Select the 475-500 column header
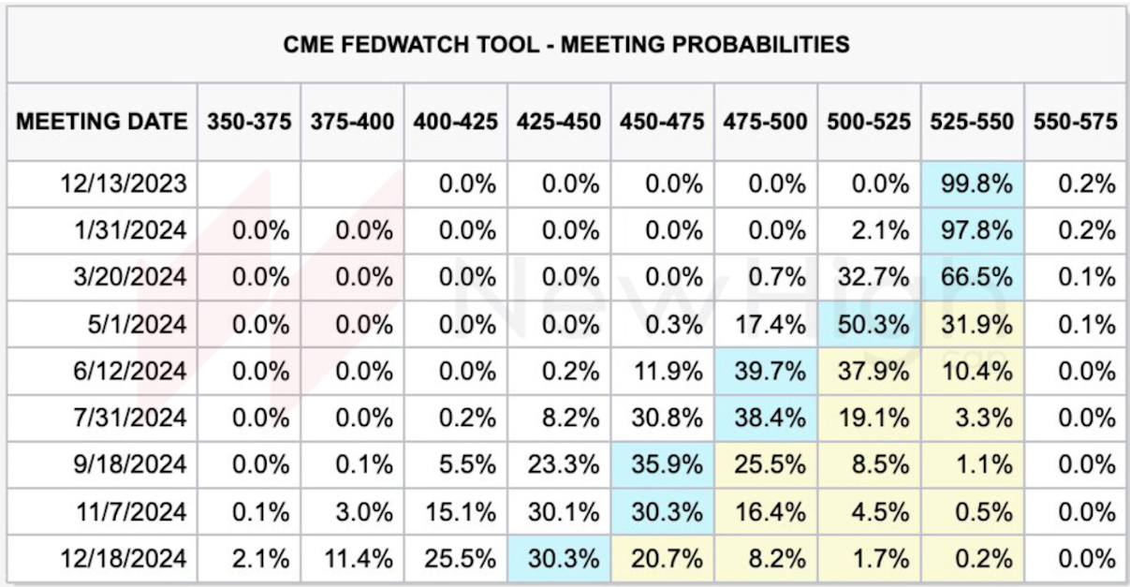Image resolution: width=1130 pixels, height=587 pixels. point(766,122)
